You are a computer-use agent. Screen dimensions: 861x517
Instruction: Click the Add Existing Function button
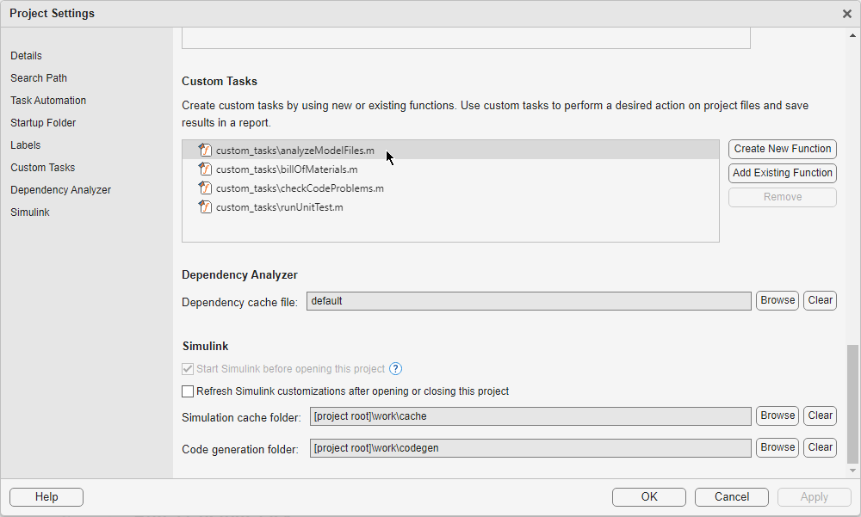(x=782, y=173)
